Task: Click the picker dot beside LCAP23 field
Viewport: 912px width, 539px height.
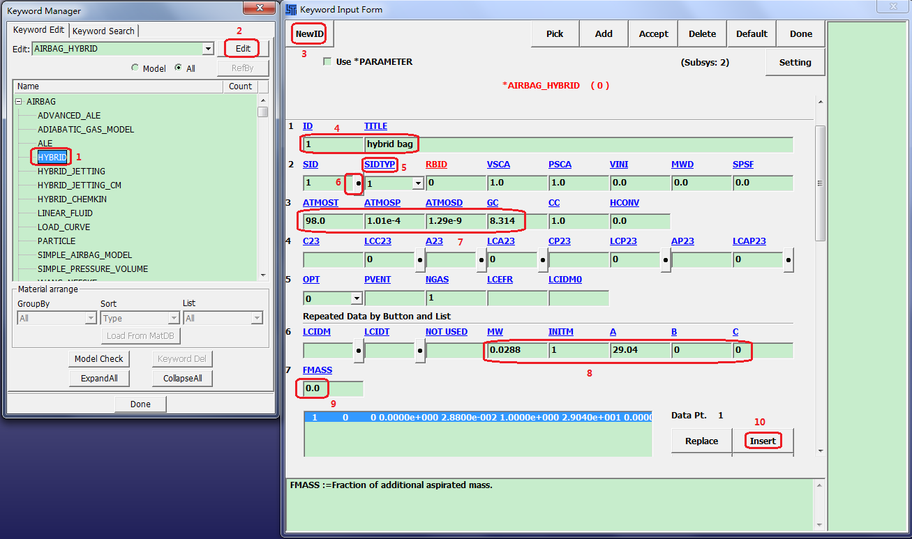Action: pyautogui.click(x=788, y=260)
